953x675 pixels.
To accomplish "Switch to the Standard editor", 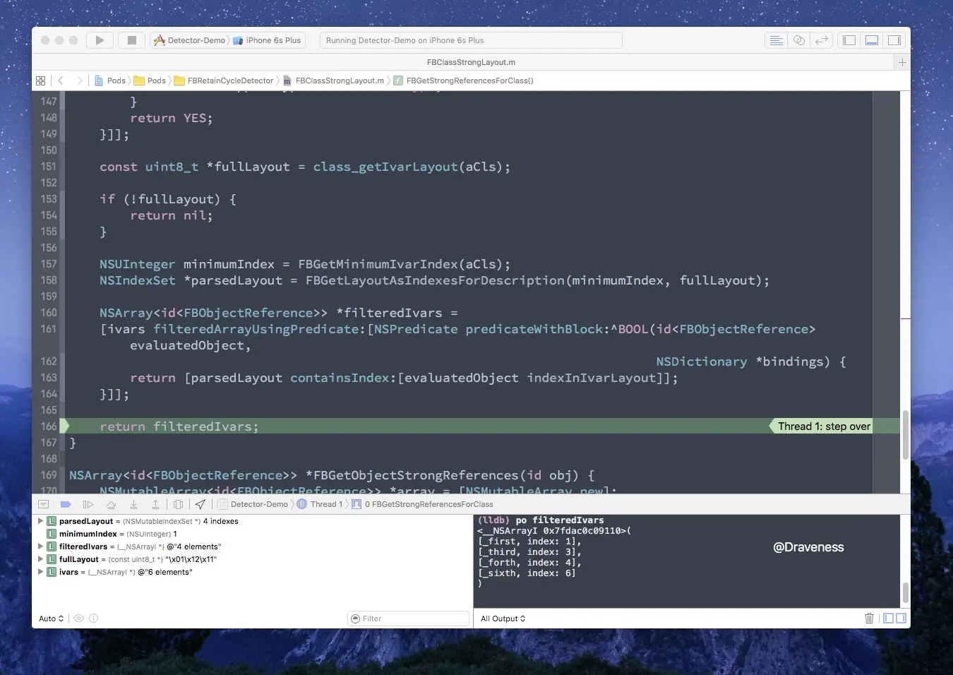I will tap(776, 40).
